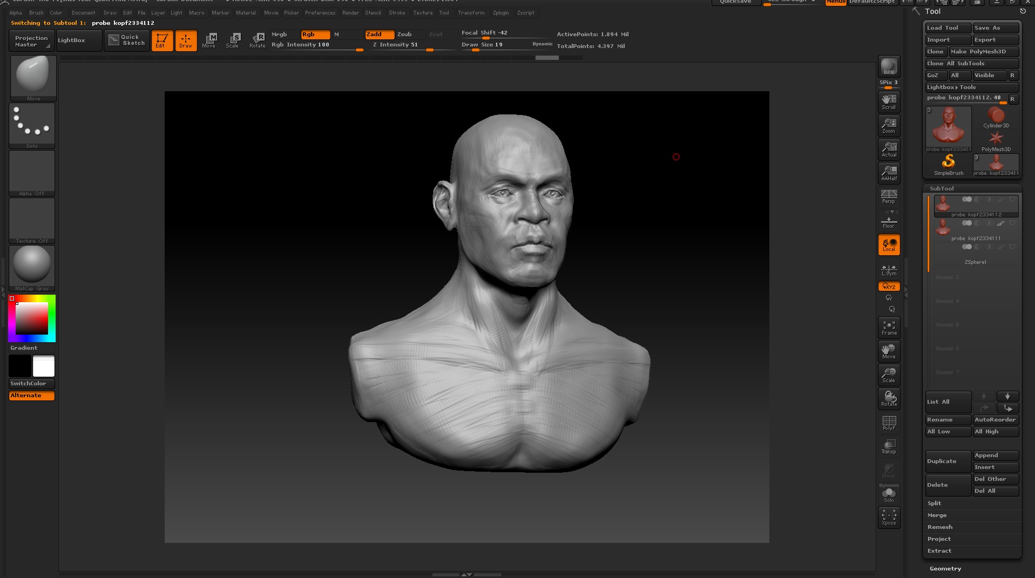Open the Dots stroke picker
The image size is (1035, 578).
32,126
